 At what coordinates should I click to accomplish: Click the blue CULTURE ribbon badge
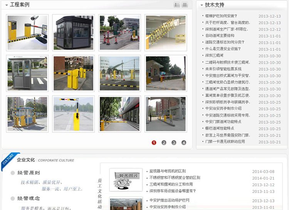tap(9, 160)
